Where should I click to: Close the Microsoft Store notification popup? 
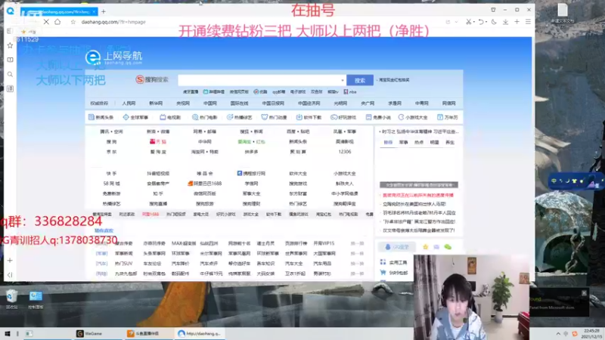[584, 293]
